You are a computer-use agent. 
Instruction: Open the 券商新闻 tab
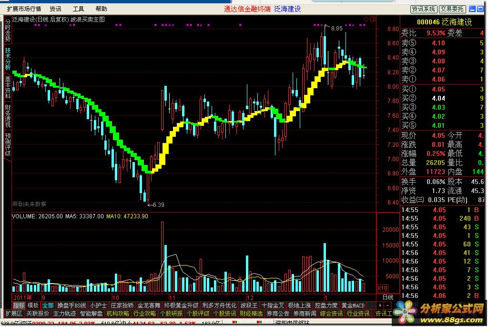(x=305, y=314)
